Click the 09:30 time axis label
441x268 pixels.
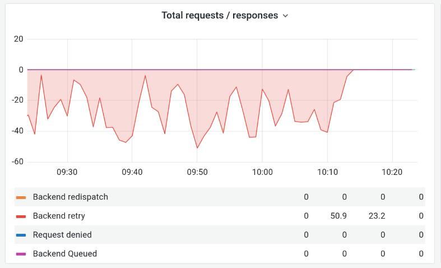coord(67,173)
